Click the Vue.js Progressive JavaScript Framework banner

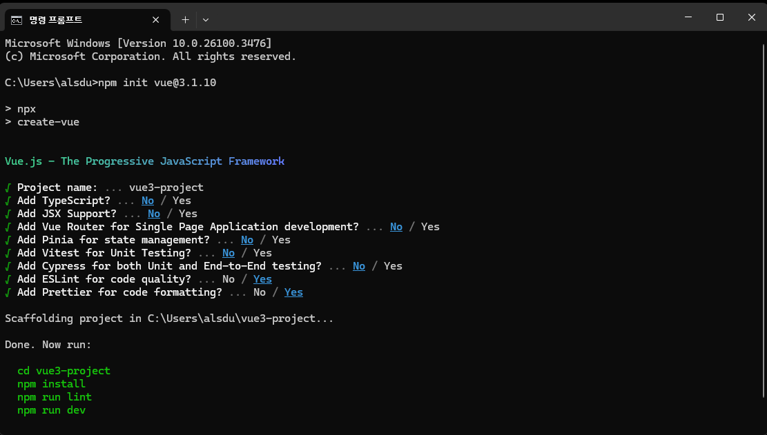[145, 161]
